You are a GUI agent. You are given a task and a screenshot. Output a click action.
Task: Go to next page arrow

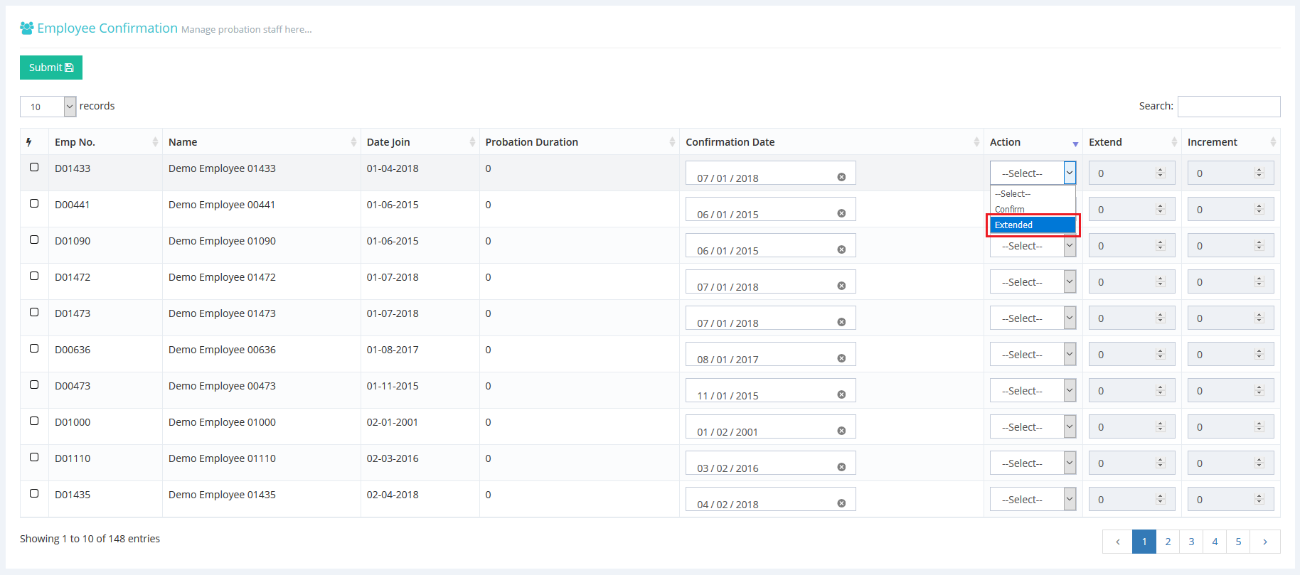1264,542
